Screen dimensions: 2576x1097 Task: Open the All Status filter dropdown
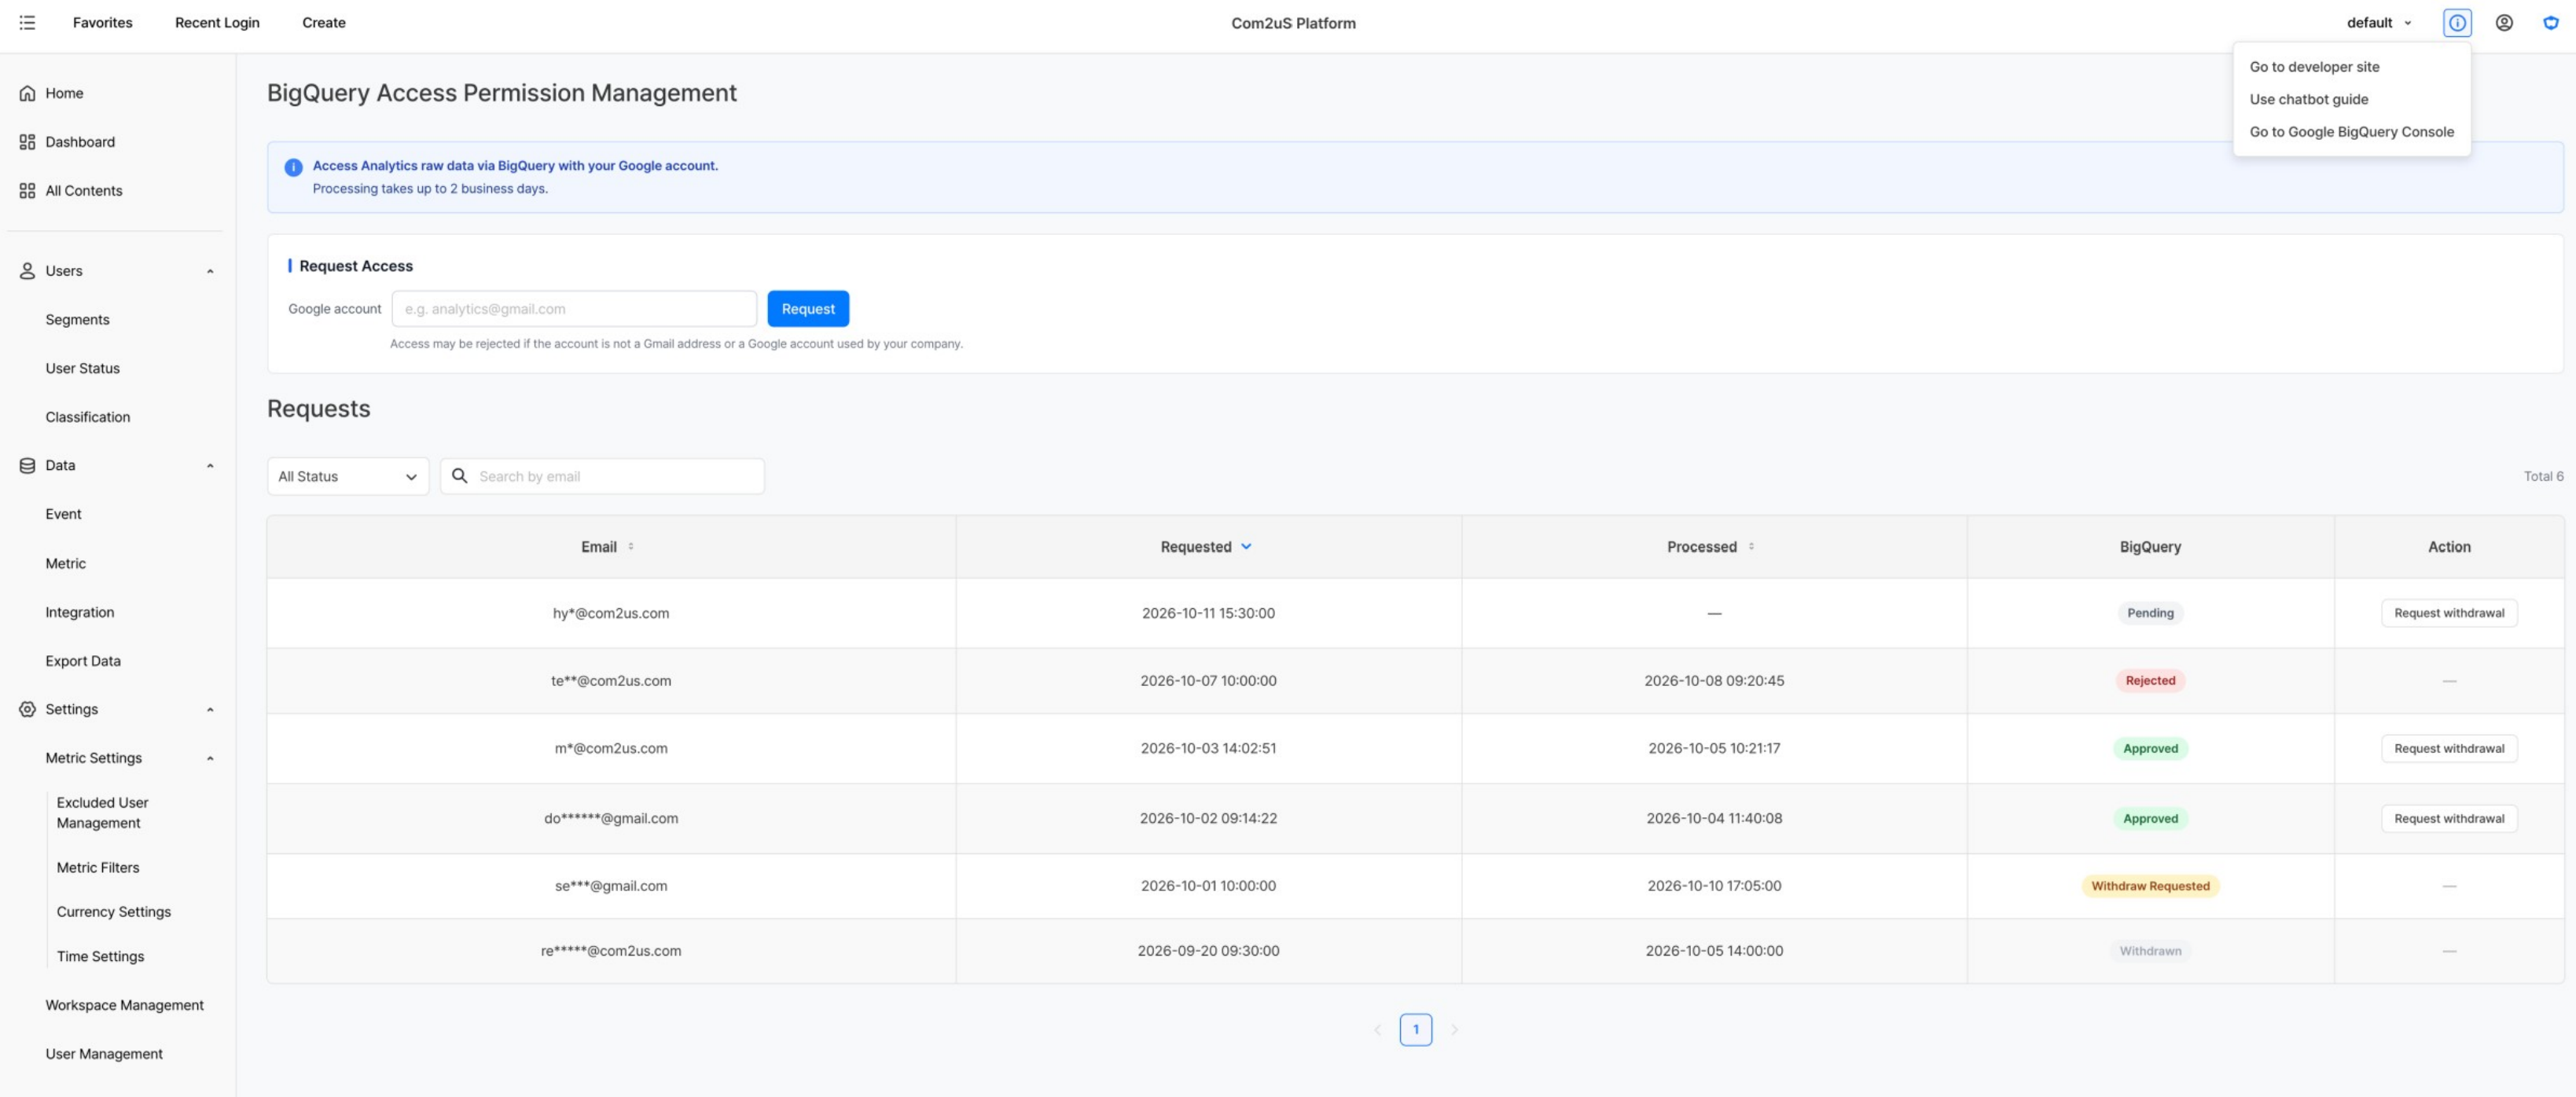(348, 476)
